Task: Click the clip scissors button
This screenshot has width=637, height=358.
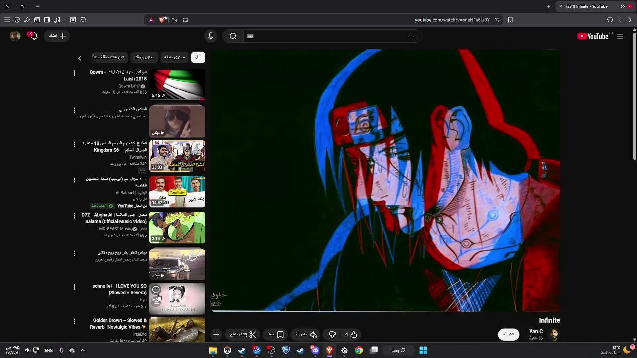Action: (243, 334)
